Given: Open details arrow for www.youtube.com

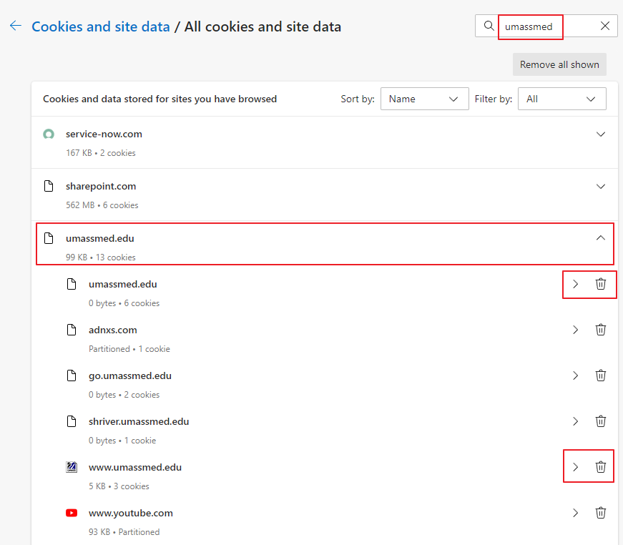Looking at the screenshot, I should (x=575, y=513).
